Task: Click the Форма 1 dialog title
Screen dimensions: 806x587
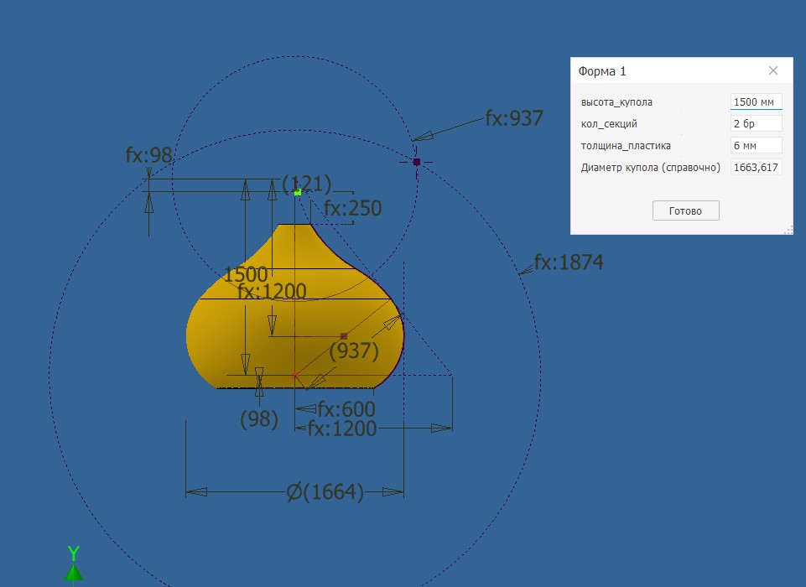Action: point(602,71)
